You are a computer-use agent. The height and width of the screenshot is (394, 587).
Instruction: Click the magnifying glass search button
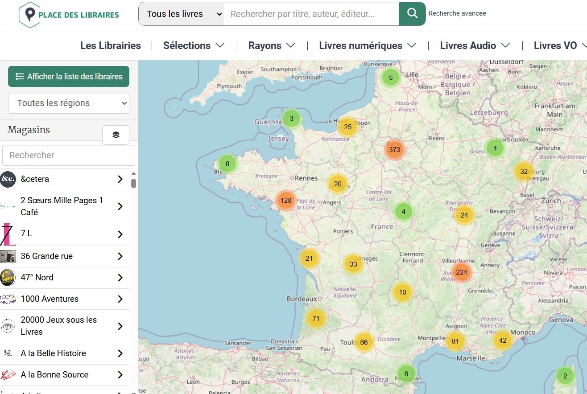click(x=412, y=14)
